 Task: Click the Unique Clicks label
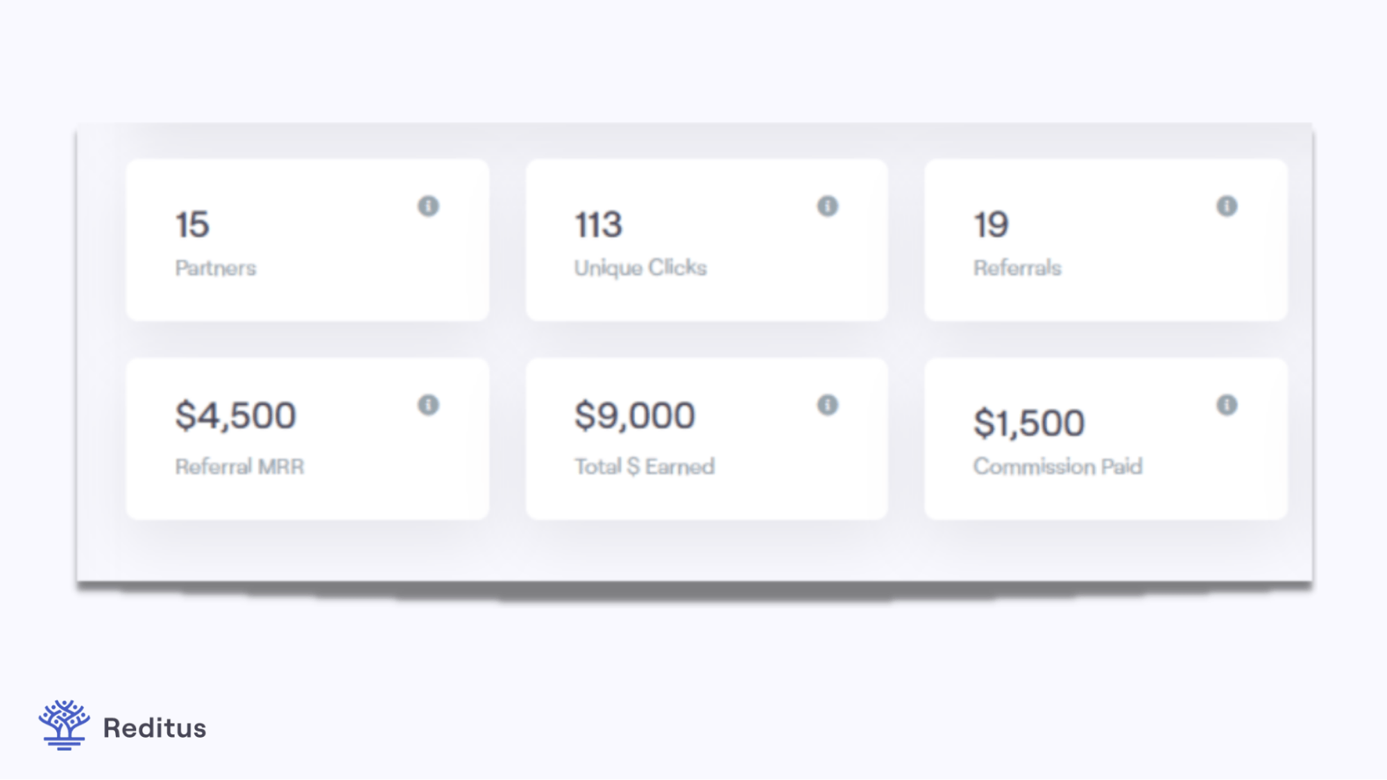(x=640, y=268)
